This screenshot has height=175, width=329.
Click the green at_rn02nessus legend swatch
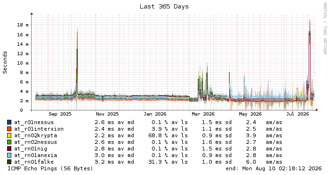pyautogui.click(x=9, y=142)
